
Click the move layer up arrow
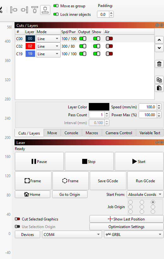pos(159,40)
